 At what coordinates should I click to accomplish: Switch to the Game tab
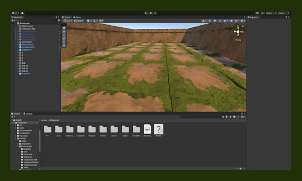coord(77,17)
